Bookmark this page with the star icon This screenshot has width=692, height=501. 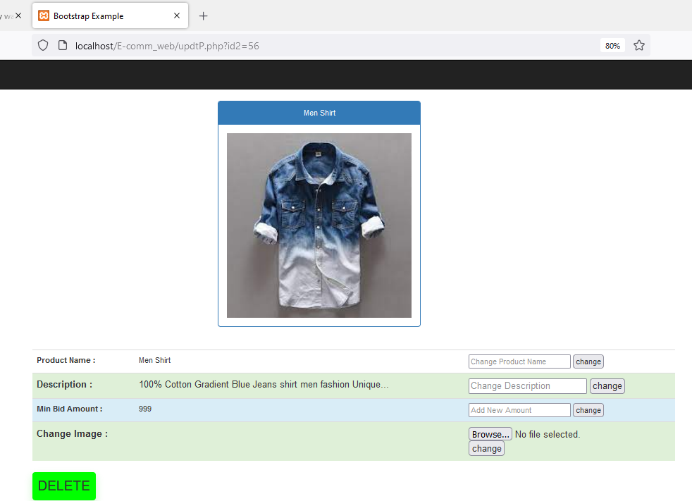(x=638, y=46)
